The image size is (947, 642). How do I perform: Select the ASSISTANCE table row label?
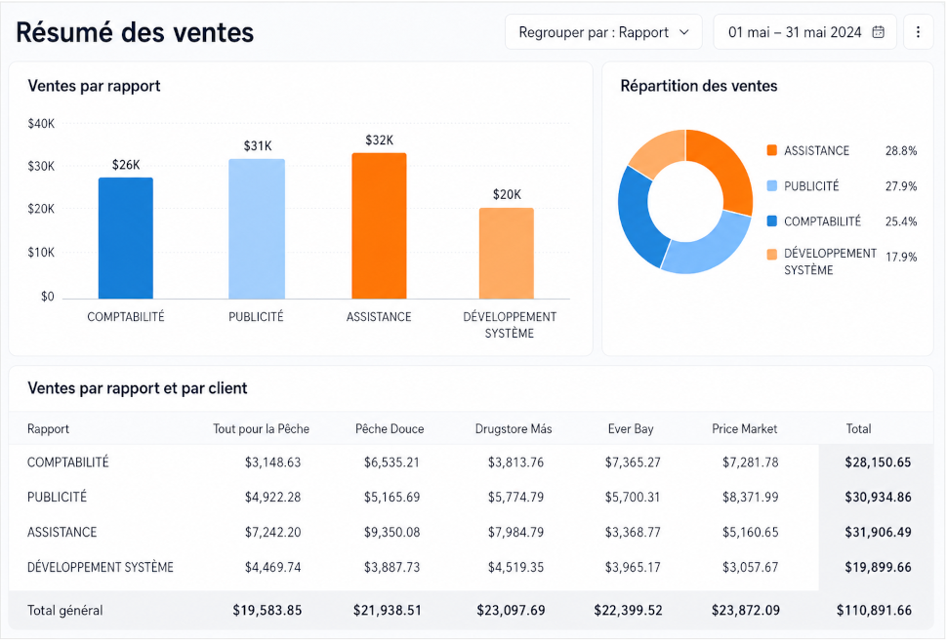(62, 532)
